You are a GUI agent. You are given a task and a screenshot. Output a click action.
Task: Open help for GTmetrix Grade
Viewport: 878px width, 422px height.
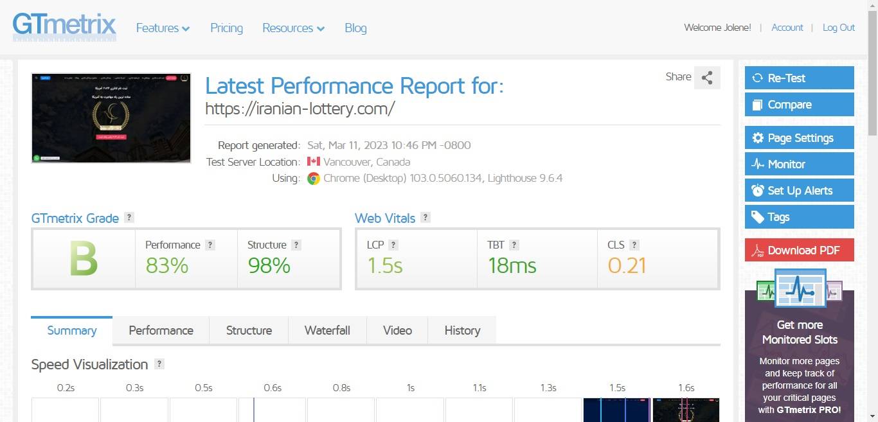click(129, 217)
